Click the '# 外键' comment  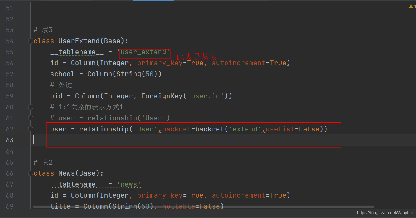pos(61,85)
